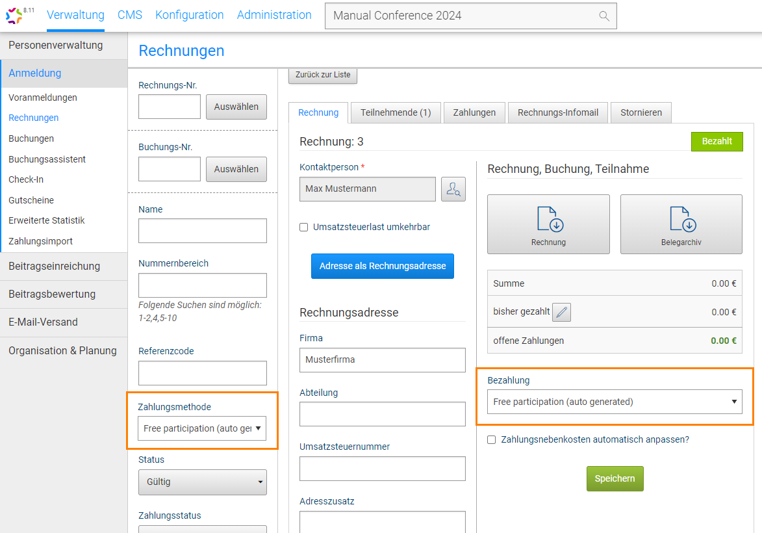Click the app logo in top-left corner

14,16
